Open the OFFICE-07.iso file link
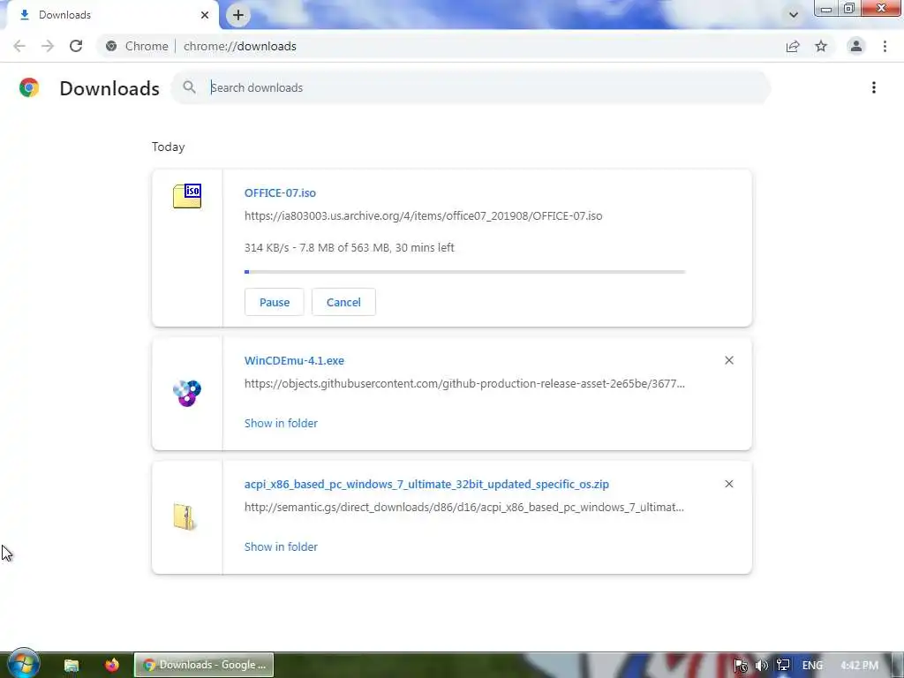904x678 pixels. click(x=280, y=193)
